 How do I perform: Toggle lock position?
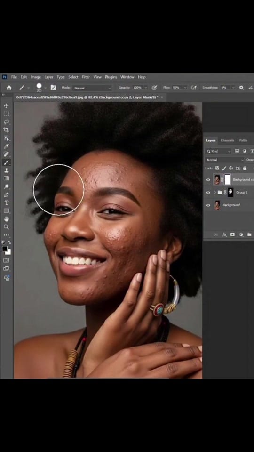tap(230, 168)
